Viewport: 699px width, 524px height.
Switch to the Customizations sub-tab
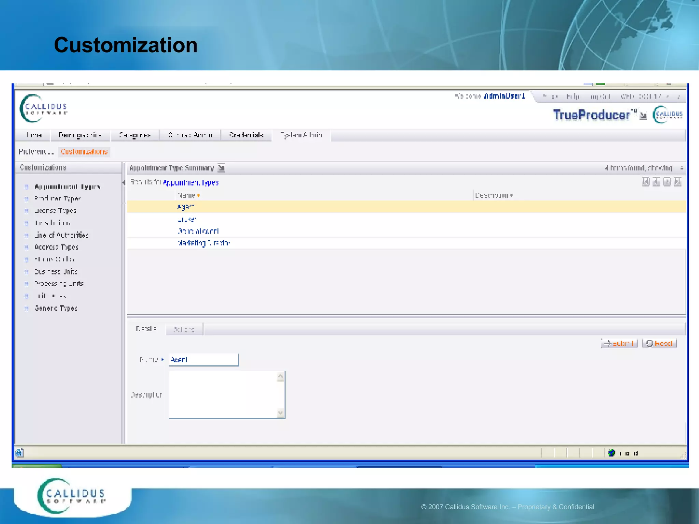coord(84,152)
